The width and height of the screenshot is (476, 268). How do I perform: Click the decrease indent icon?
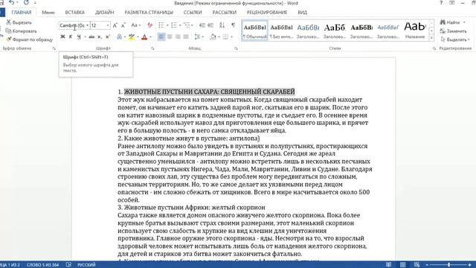202,25
